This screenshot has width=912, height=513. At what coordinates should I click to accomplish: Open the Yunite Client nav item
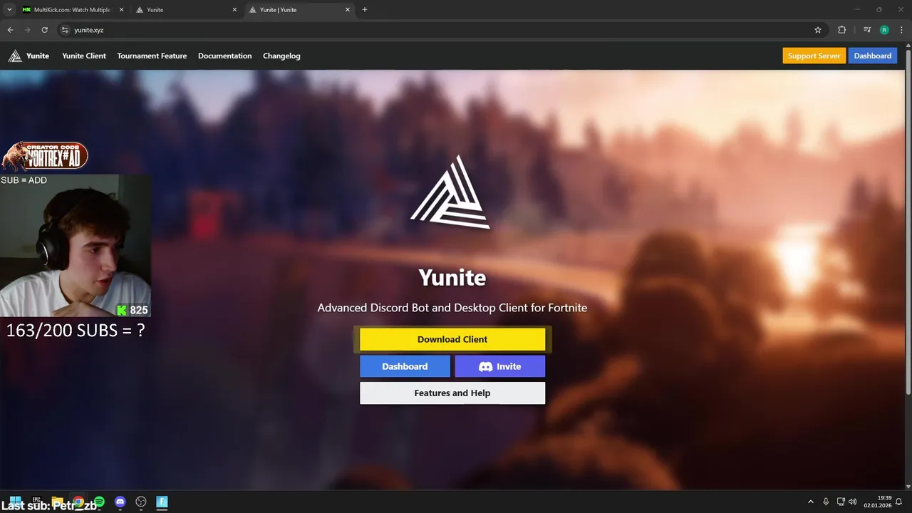pyautogui.click(x=84, y=56)
